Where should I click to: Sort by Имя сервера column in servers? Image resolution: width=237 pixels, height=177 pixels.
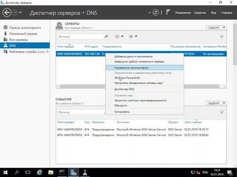point(66,47)
